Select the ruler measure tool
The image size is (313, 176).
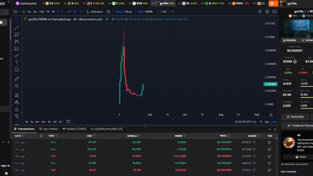17,79
